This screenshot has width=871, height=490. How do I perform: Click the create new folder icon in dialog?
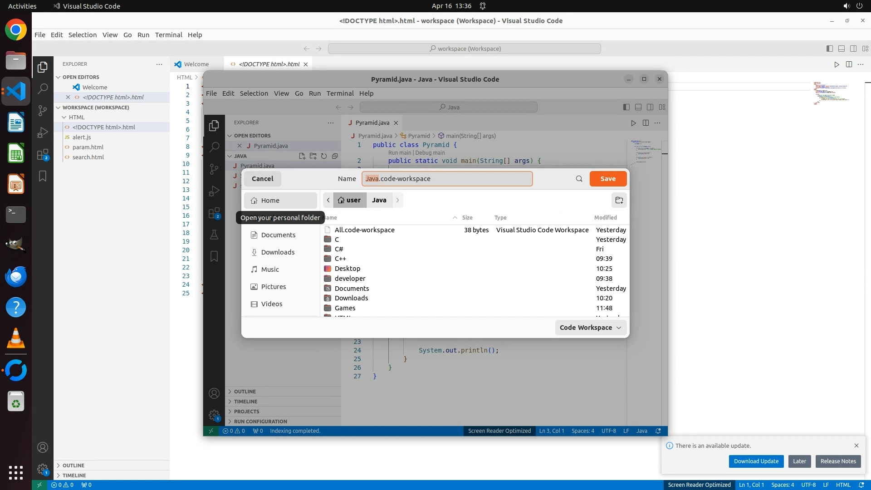[619, 200]
